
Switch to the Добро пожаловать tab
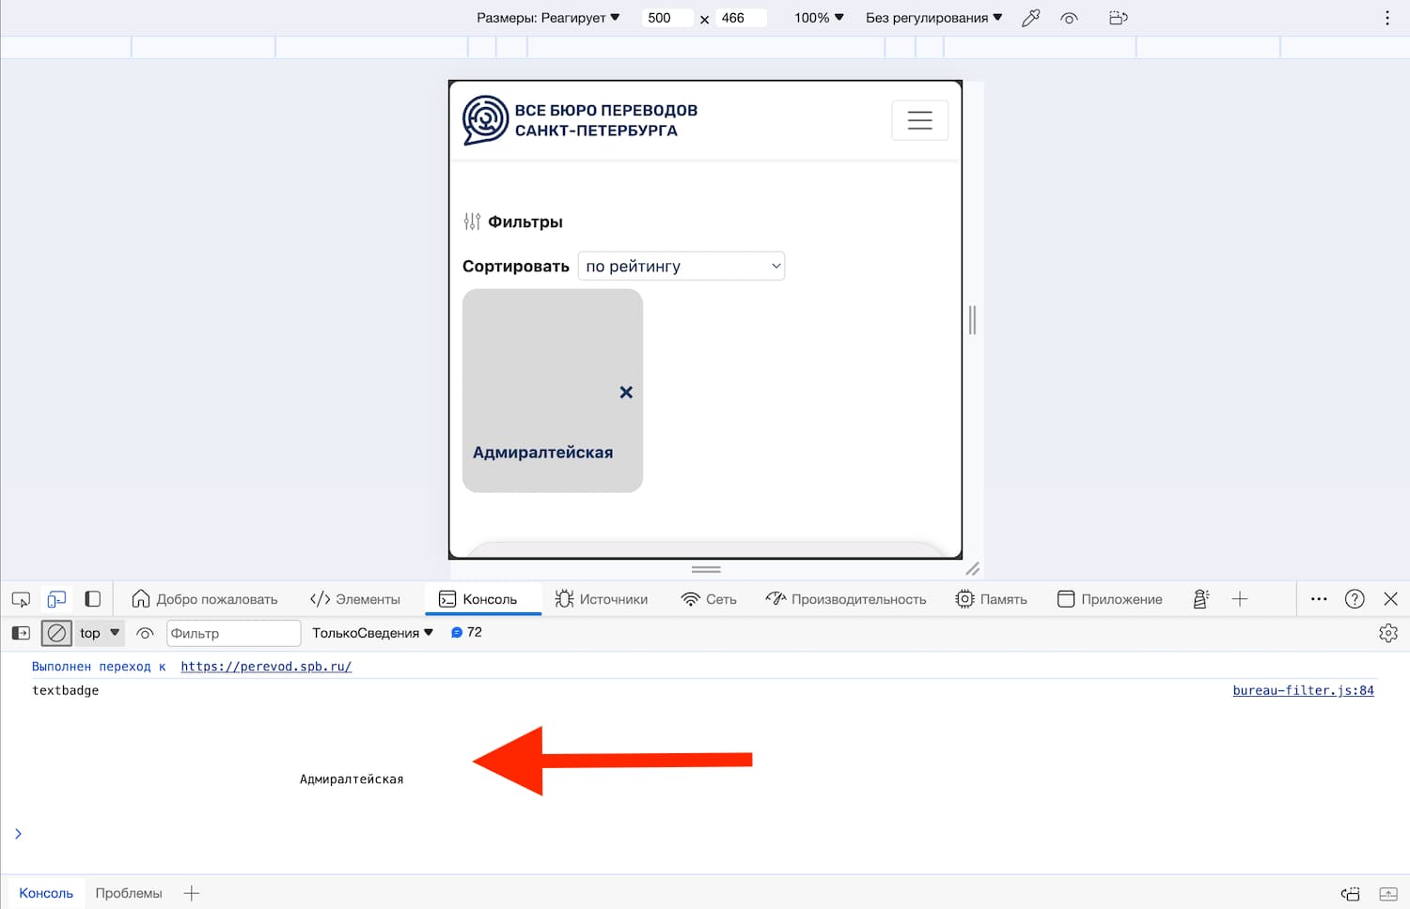(205, 599)
